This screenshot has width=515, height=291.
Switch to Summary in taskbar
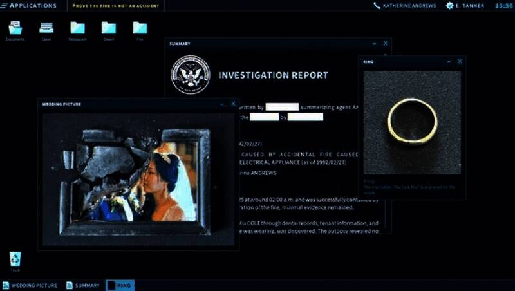click(82, 285)
